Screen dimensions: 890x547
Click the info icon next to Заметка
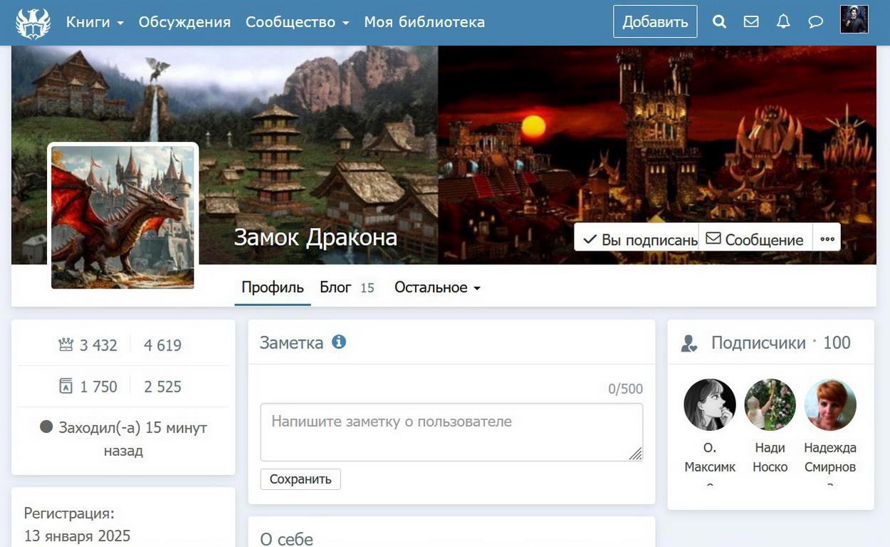339,342
